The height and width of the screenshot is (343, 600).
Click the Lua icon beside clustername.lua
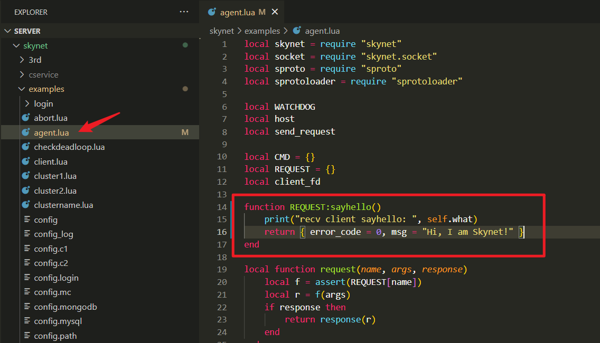[x=25, y=205]
